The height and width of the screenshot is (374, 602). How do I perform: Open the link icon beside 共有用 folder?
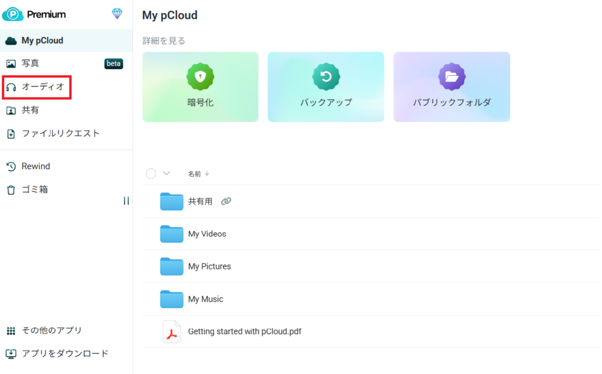click(226, 201)
